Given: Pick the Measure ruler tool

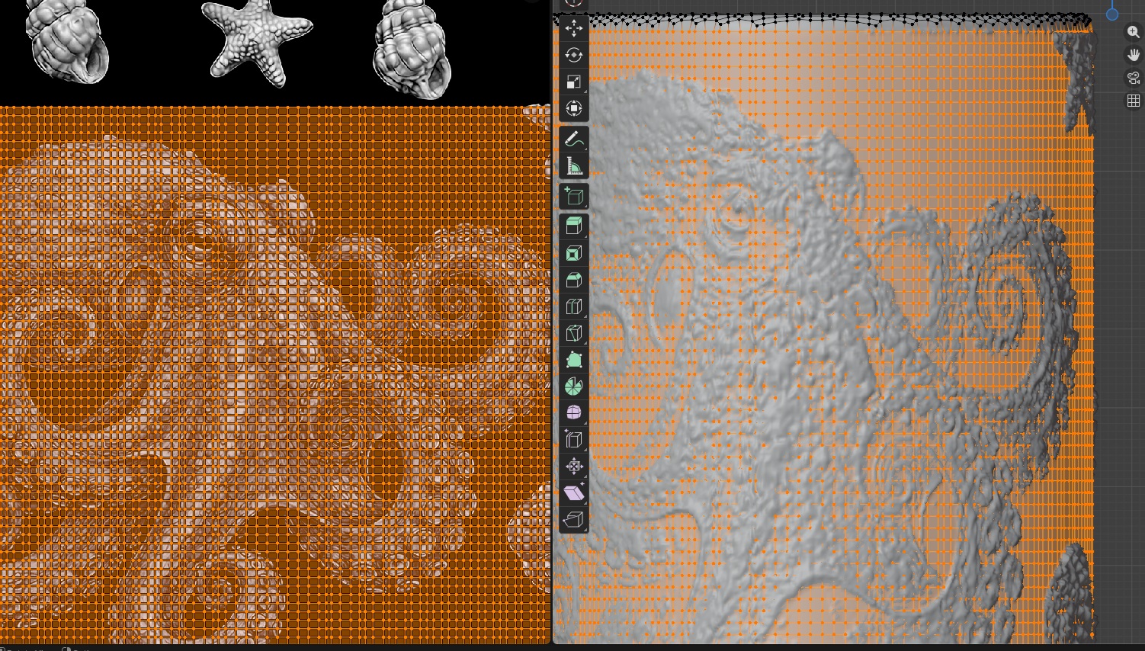Looking at the screenshot, I should point(573,165).
